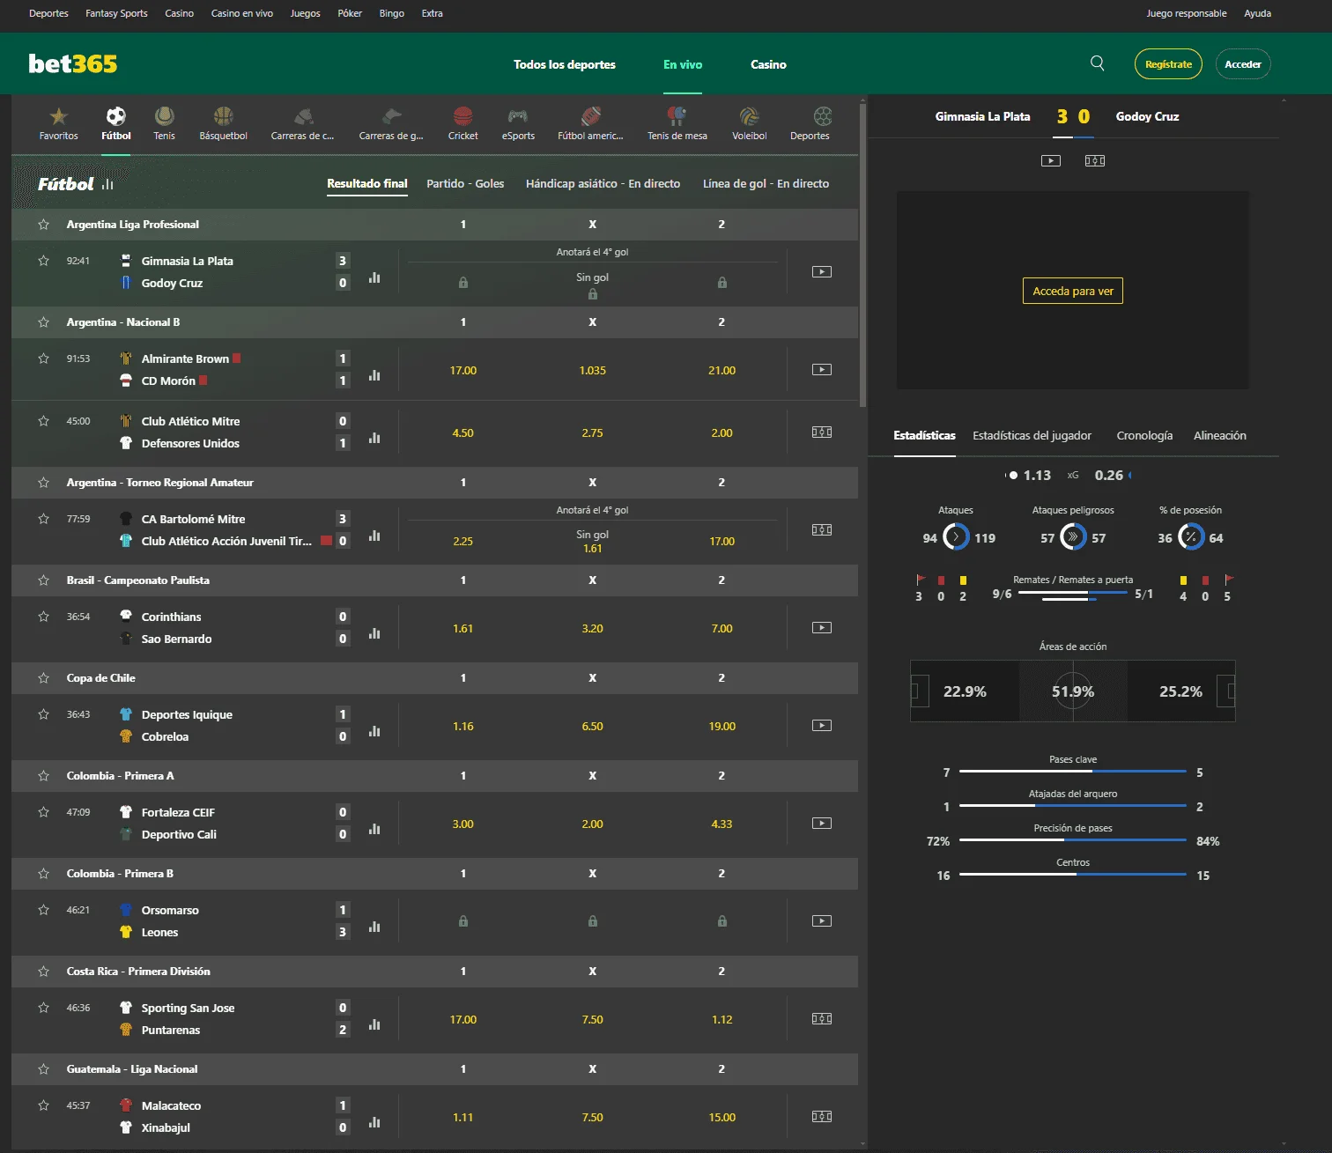This screenshot has width=1332, height=1153.
Task: Favorite the Guatemala - Liga Nacional league
Action: (43, 1069)
